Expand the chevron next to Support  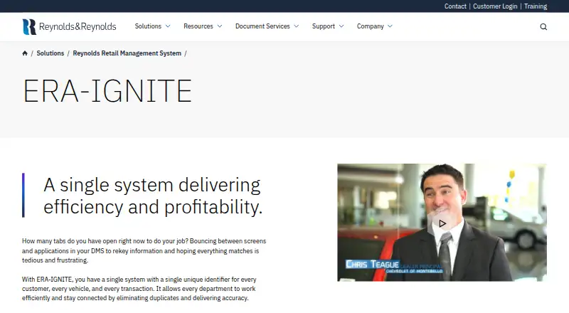[x=341, y=26]
